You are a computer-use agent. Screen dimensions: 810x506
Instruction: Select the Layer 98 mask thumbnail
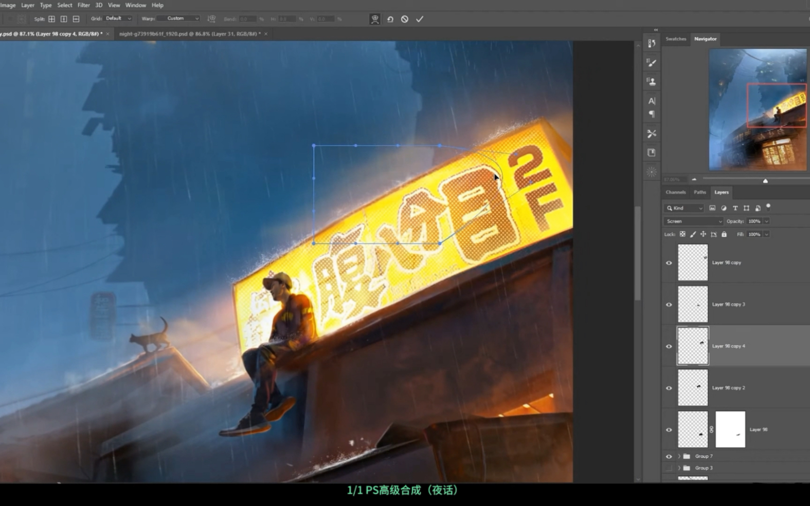pos(730,429)
